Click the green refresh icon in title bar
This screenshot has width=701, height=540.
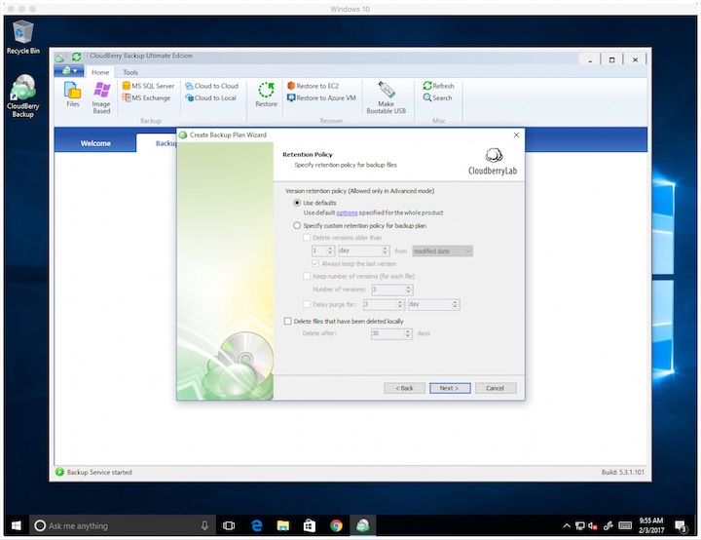(77, 57)
